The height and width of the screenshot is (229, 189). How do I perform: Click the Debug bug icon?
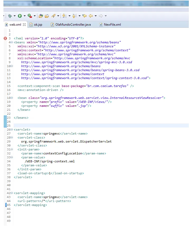click(10, 16)
